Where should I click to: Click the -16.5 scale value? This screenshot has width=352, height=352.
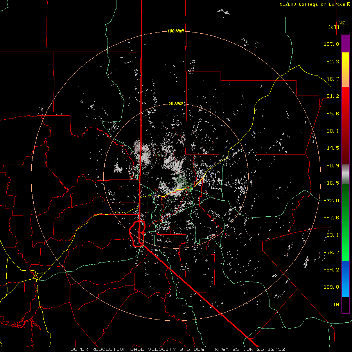(x=331, y=183)
